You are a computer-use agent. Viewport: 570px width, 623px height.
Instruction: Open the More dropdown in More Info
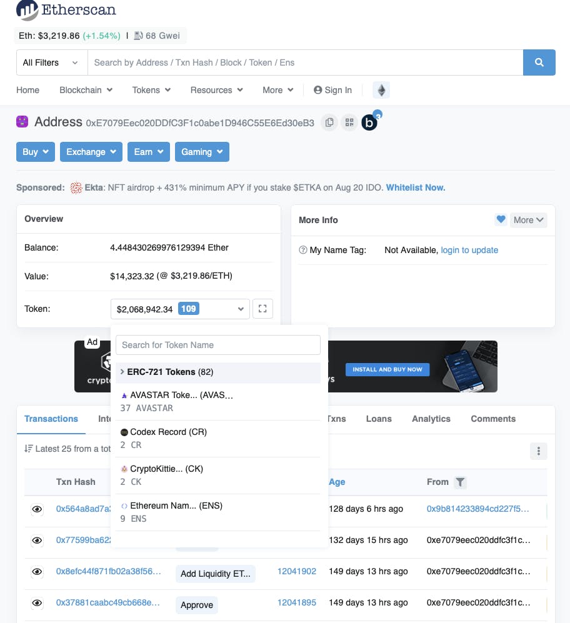(528, 220)
